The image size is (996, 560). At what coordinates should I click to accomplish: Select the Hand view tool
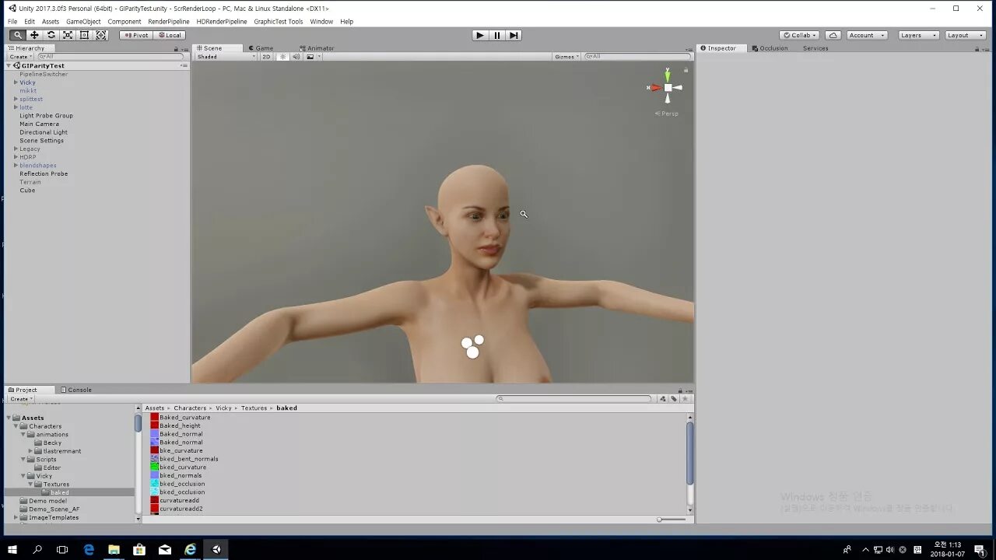[x=18, y=35]
